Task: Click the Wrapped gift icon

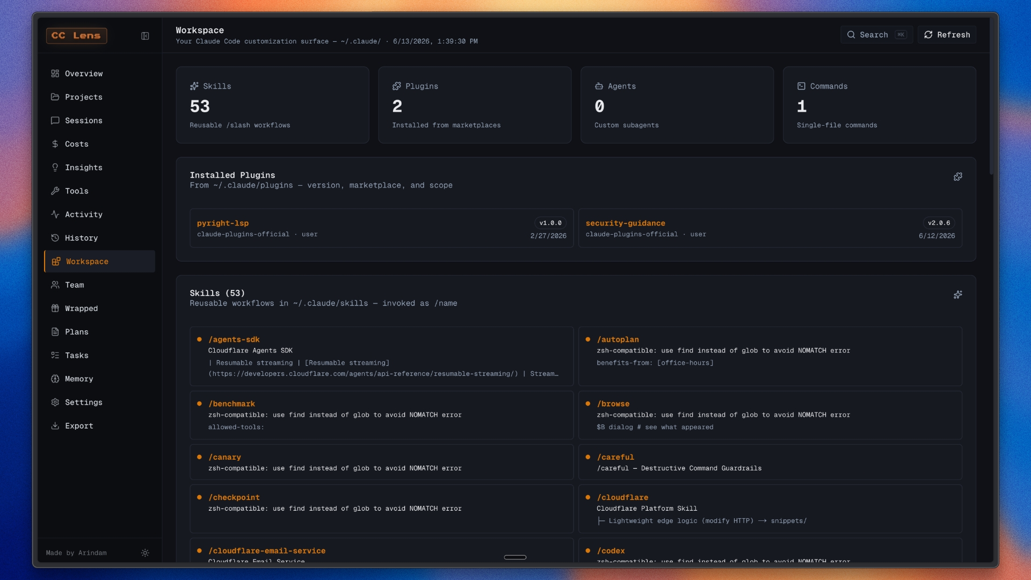Action: pyautogui.click(x=55, y=308)
